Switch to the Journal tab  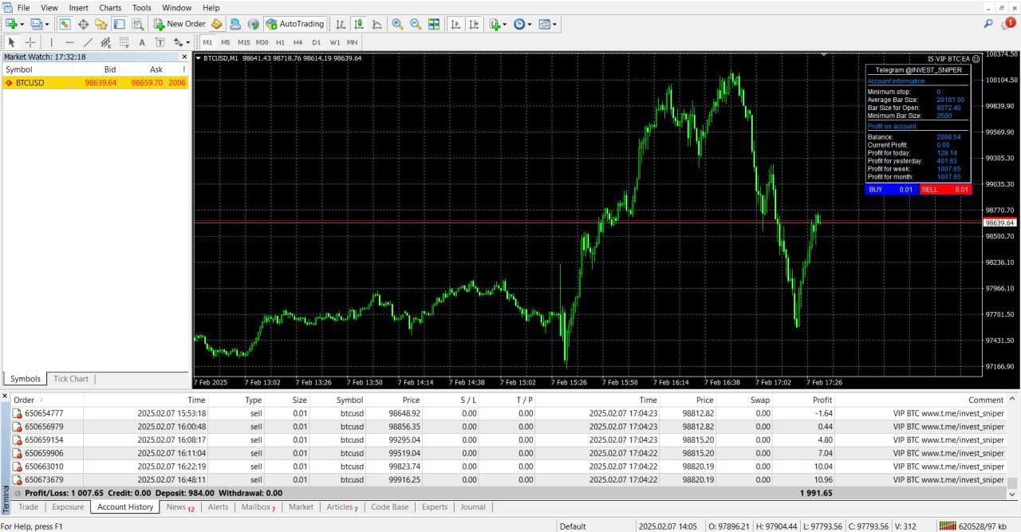pos(472,506)
